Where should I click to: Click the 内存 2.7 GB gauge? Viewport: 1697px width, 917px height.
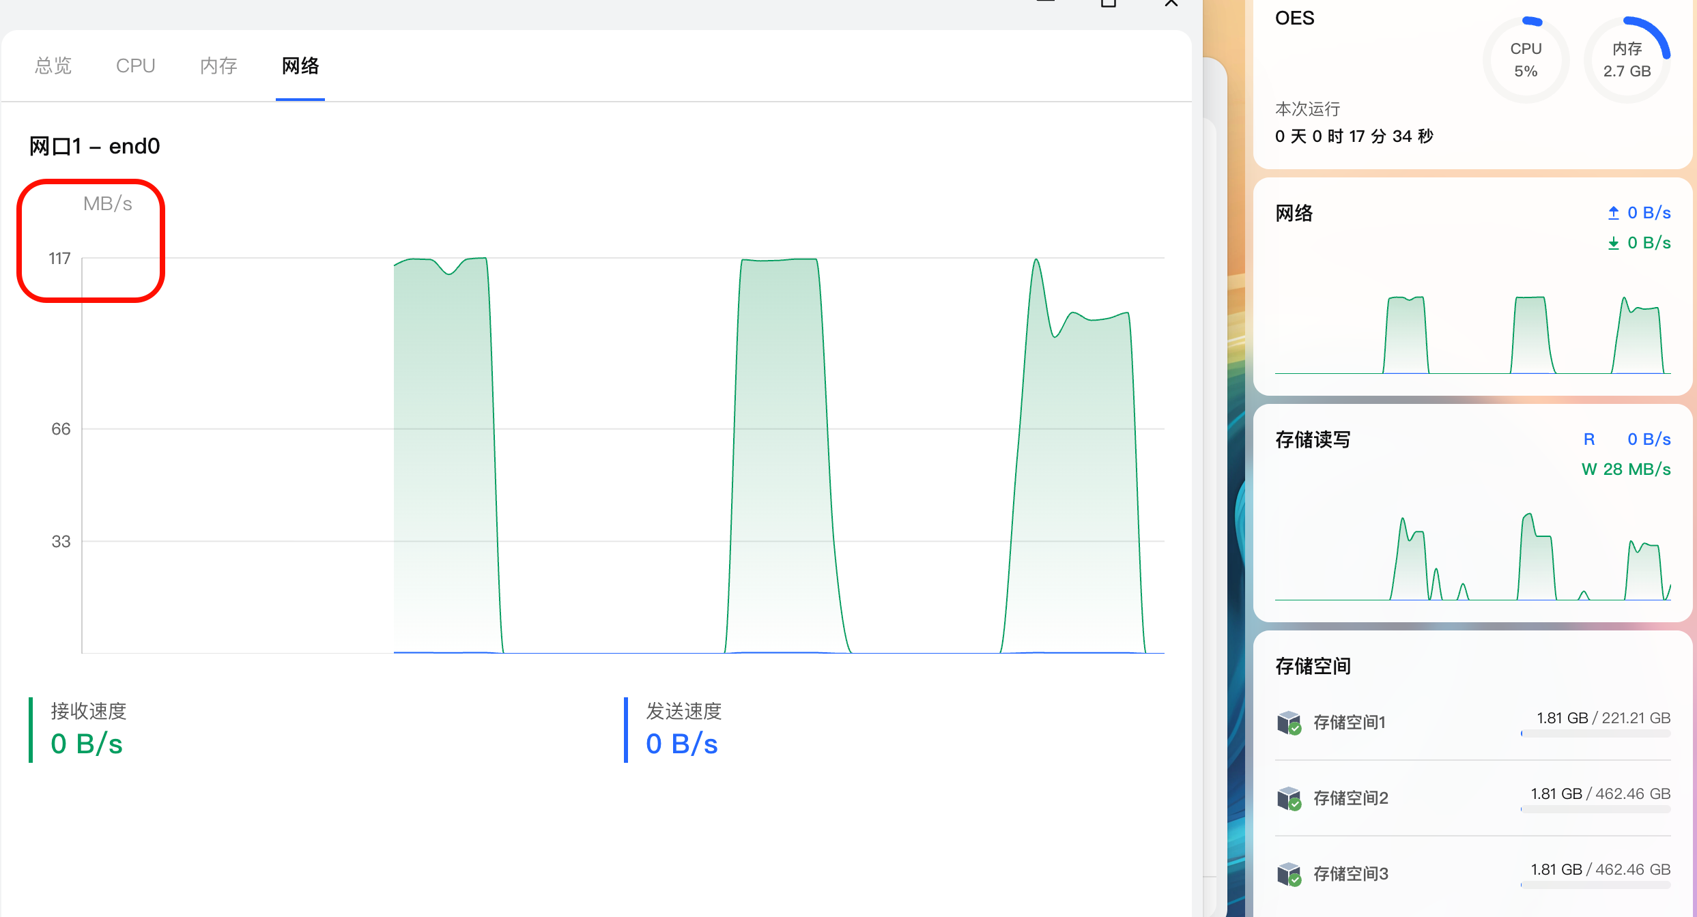pyautogui.click(x=1627, y=60)
